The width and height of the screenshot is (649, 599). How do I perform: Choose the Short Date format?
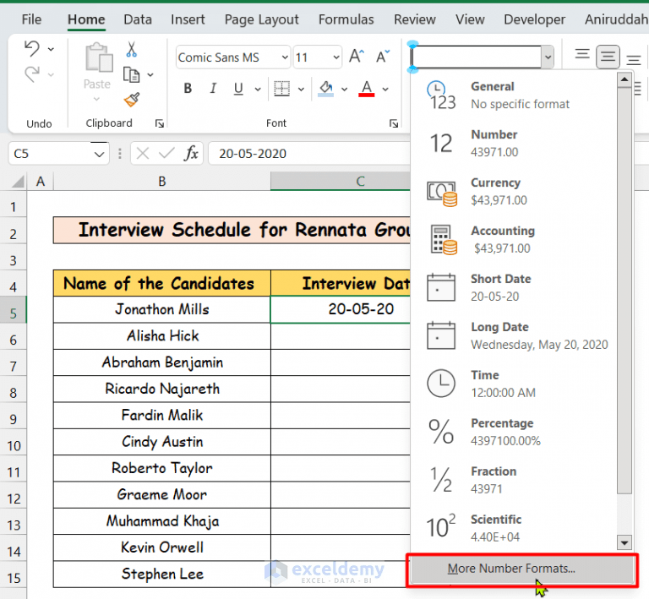(x=514, y=287)
